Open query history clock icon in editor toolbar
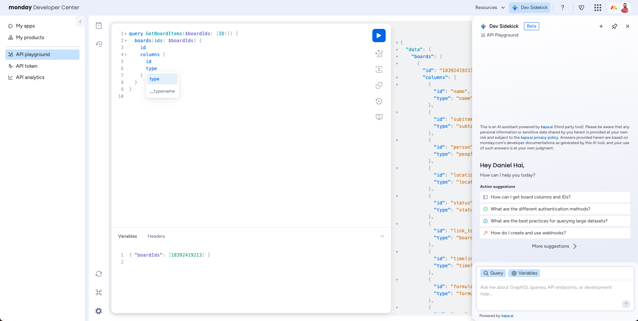The width and height of the screenshot is (638, 321). coord(379,101)
